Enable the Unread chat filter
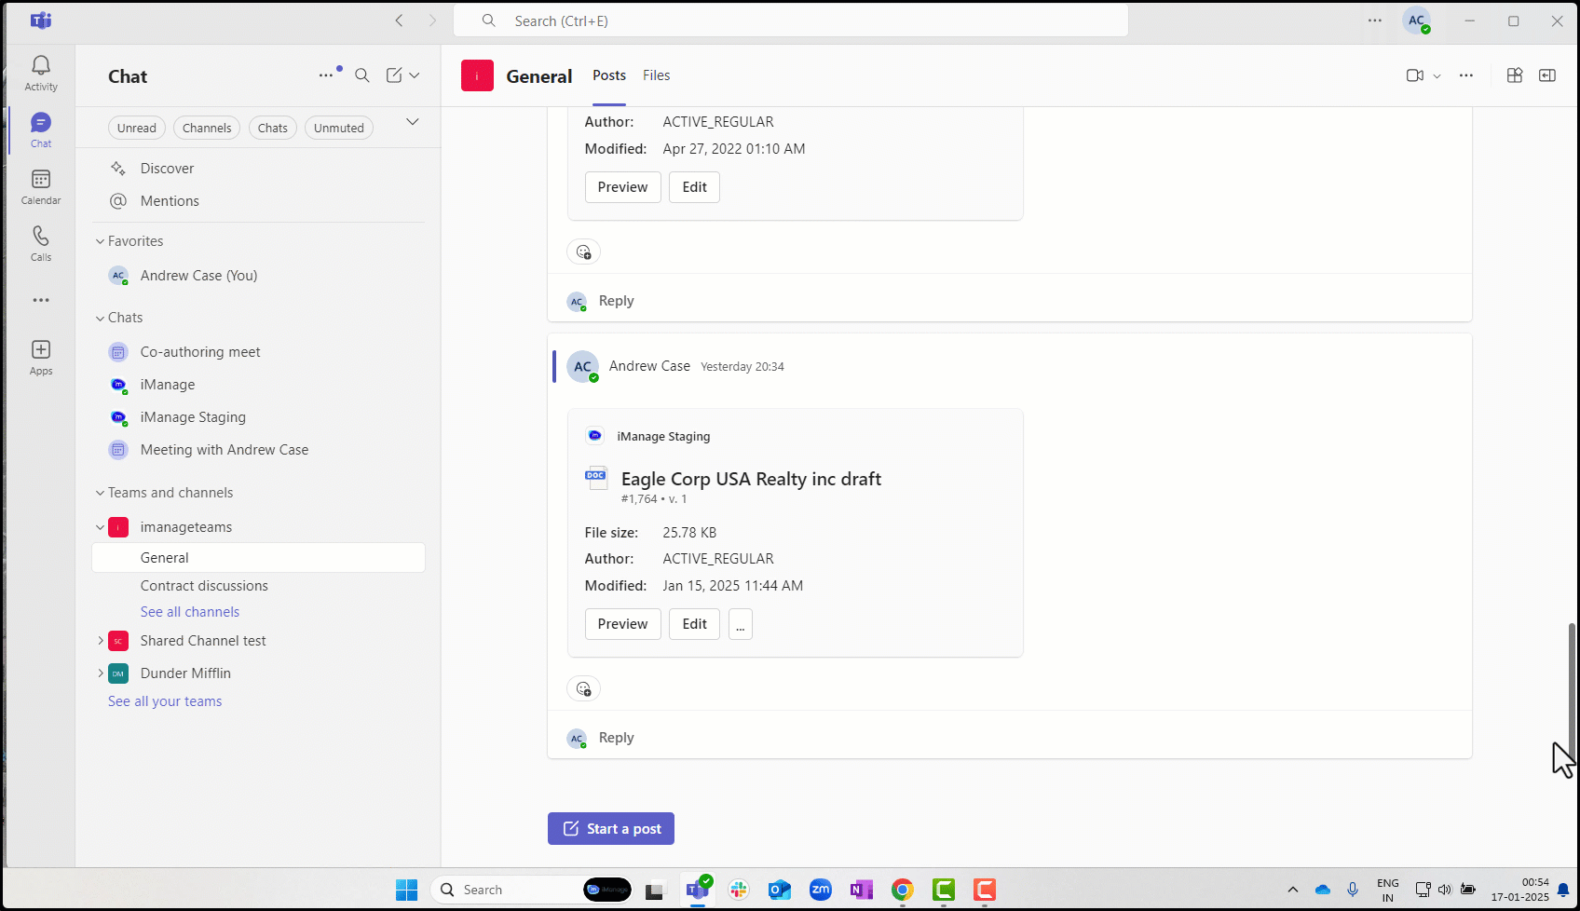This screenshot has width=1580, height=911. [x=136, y=128]
